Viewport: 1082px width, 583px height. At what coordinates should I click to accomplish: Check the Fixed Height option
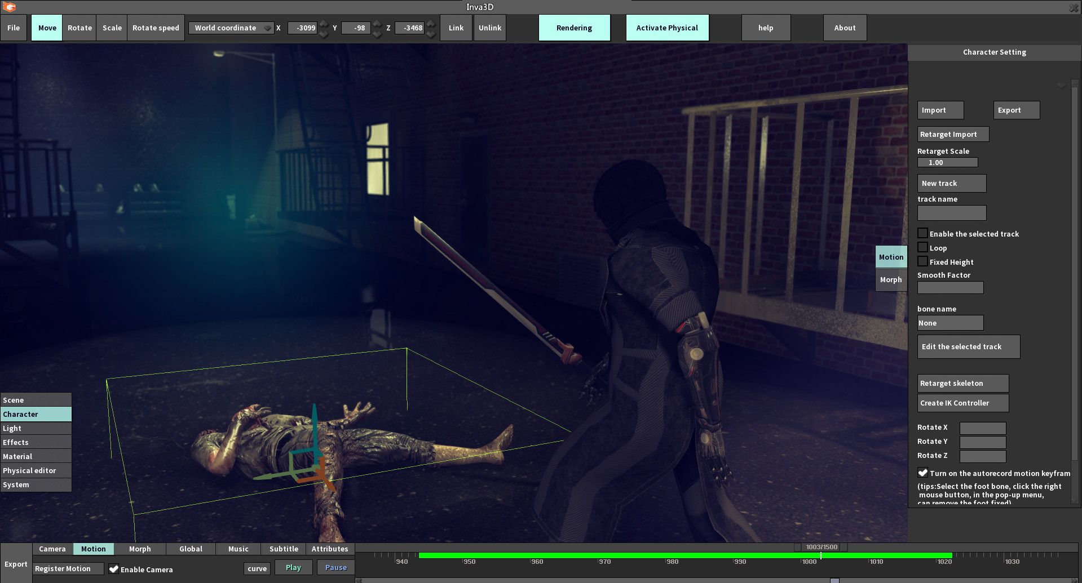coord(922,261)
